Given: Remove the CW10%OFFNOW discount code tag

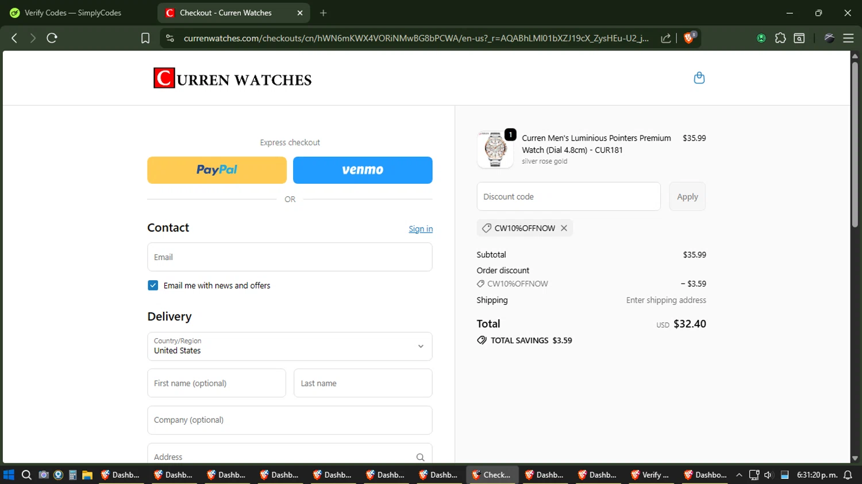Looking at the screenshot, I should click(x=564, y=228).
